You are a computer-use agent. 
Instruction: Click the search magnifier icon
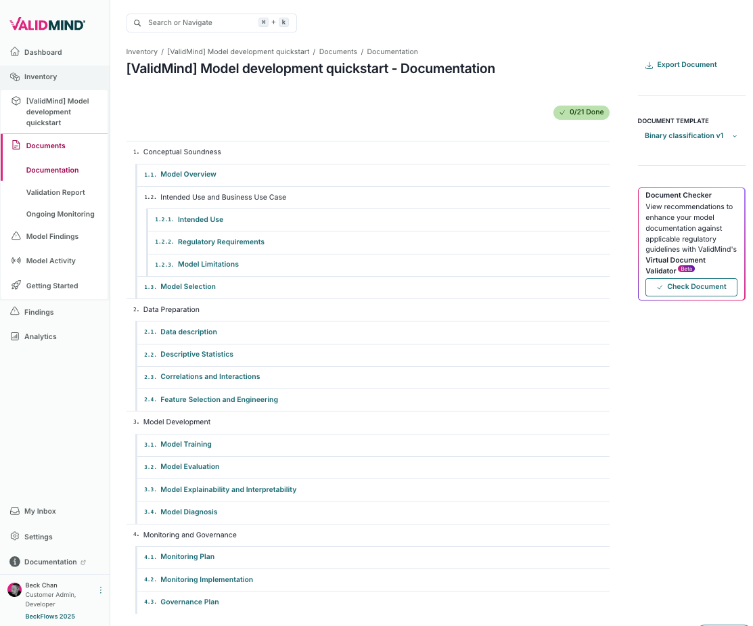click(137, 22)
